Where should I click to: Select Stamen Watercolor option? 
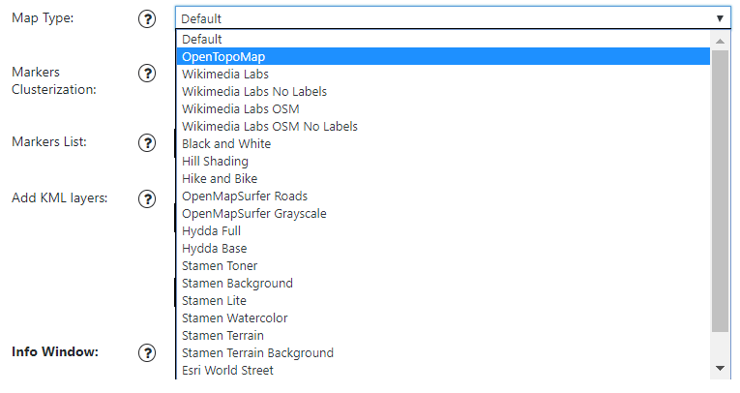(x=443, y=317)
